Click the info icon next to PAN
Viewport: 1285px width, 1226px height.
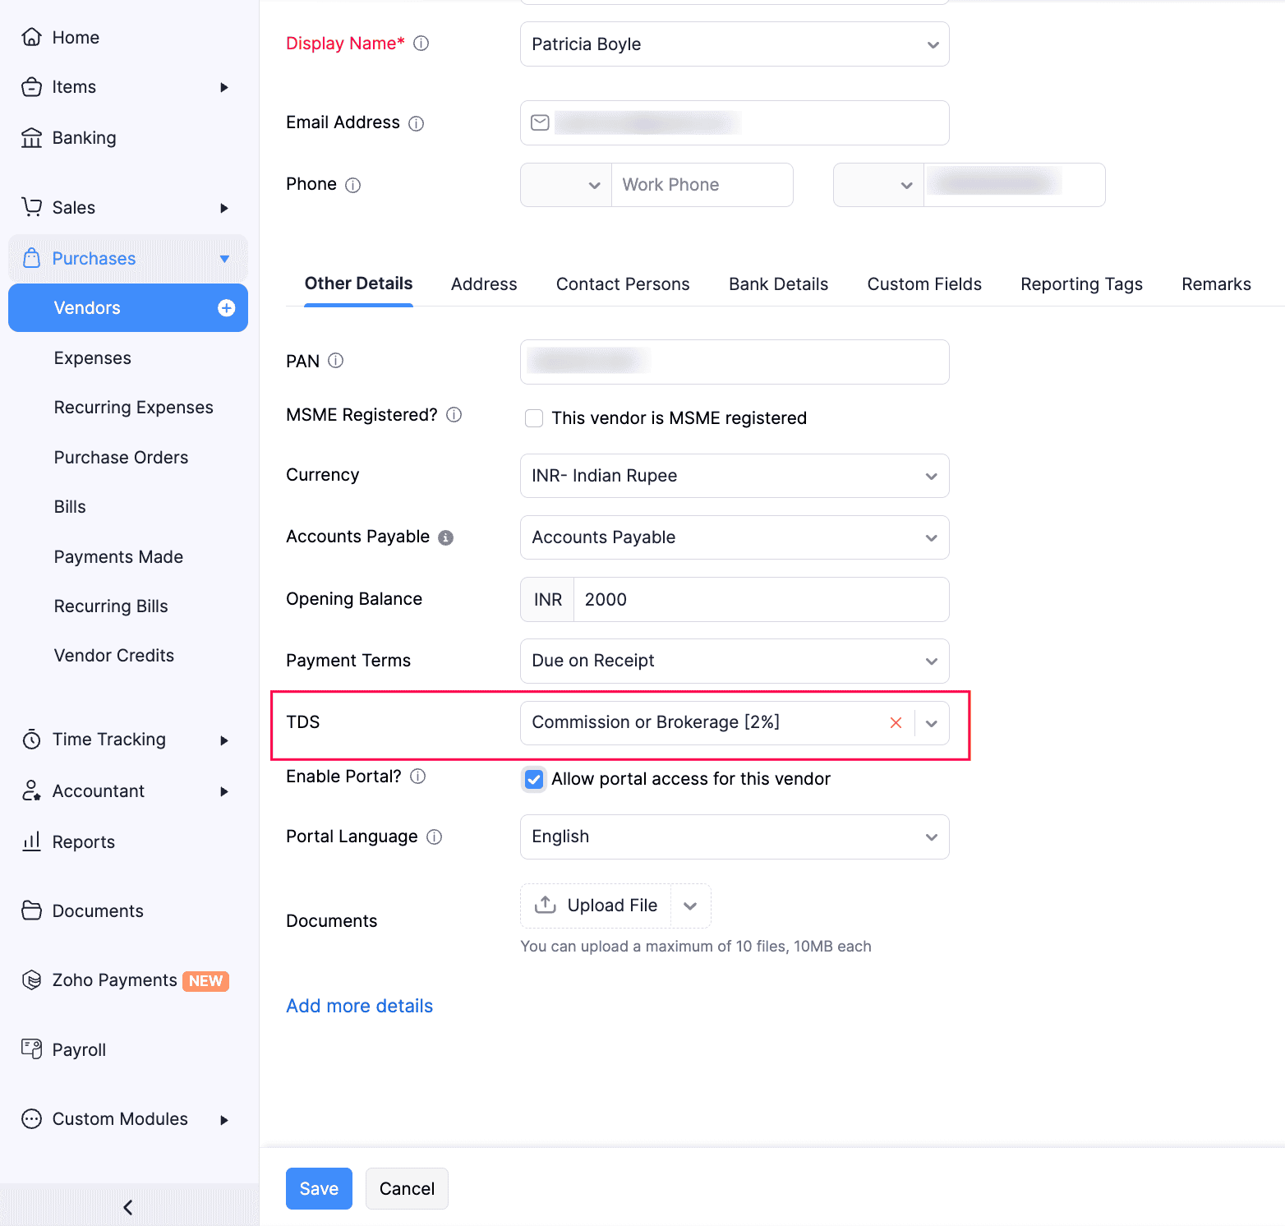(335, 361)
